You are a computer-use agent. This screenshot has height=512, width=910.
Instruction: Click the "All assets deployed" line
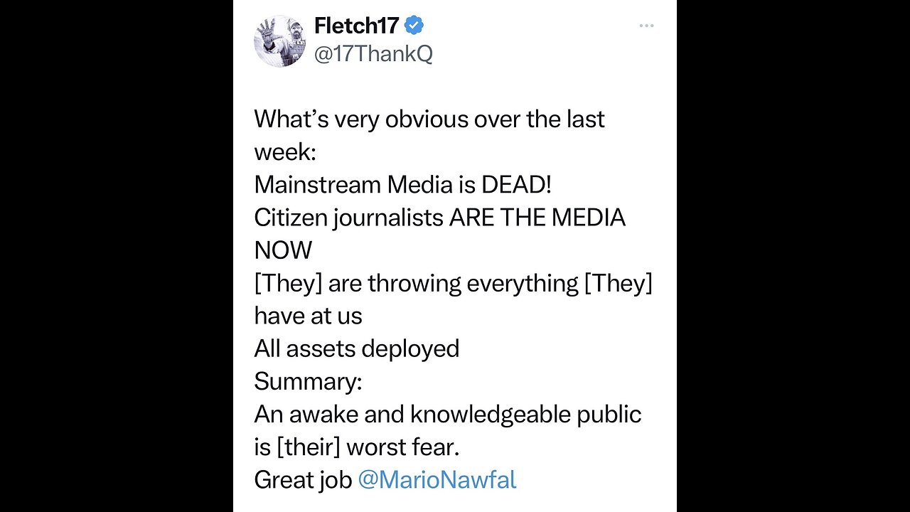click(357, 348)
